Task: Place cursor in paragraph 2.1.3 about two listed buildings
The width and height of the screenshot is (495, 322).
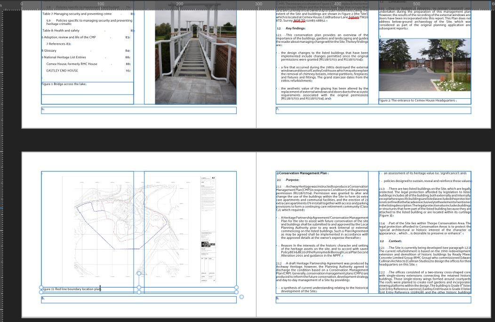Action: click(424, 202)
